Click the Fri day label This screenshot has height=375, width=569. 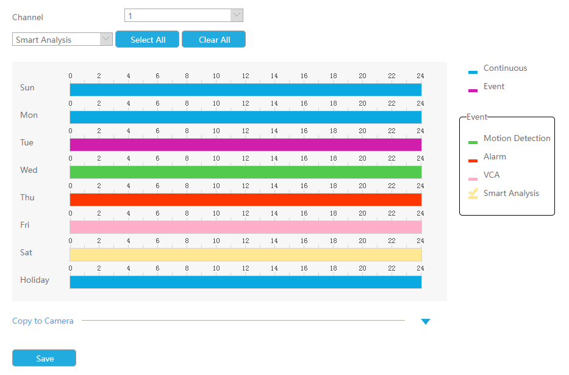24,225
